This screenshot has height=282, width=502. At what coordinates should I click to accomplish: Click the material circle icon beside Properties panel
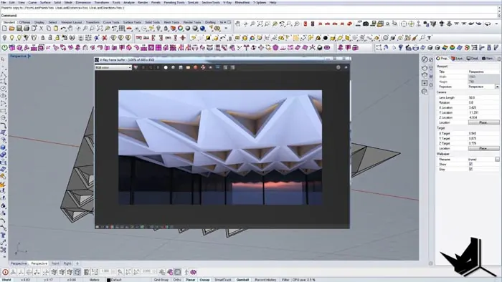click(x=425, y=59)
